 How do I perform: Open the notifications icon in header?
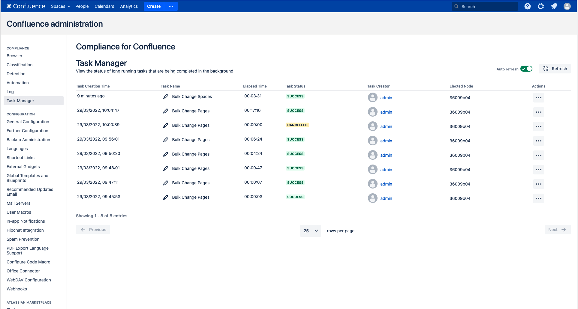[x=554, y=6]
